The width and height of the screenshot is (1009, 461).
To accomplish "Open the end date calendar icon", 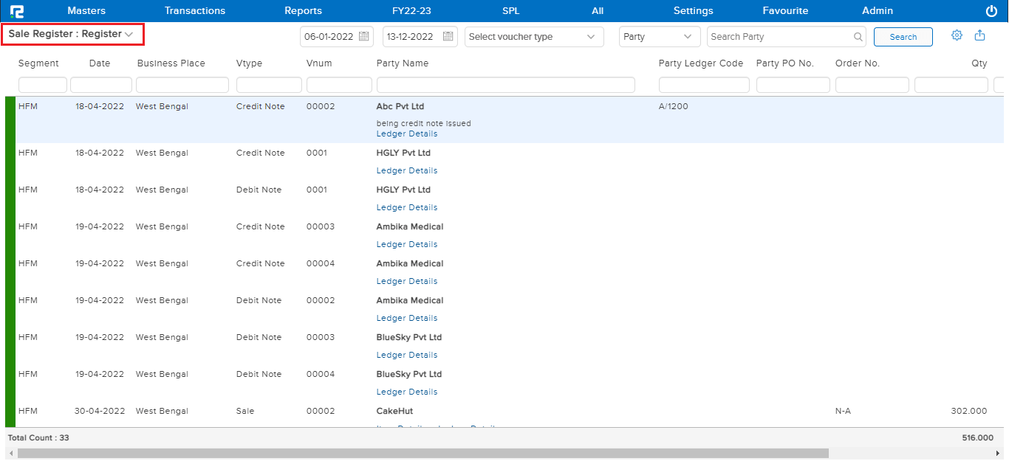I will pos(447,37).
